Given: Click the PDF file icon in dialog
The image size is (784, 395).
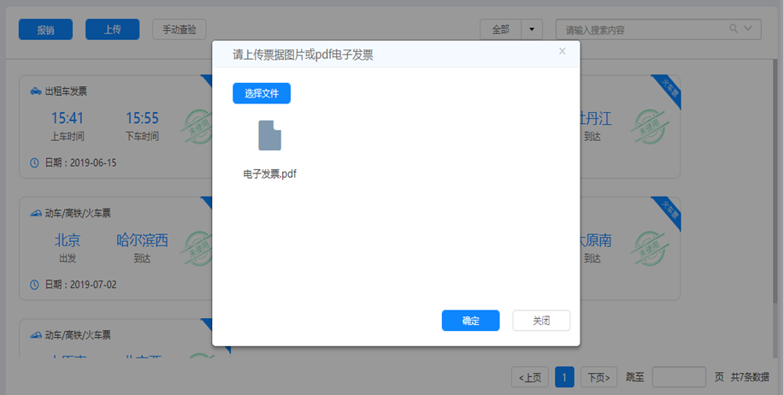Looking at the screenshot, I should [x=269, y=136].
